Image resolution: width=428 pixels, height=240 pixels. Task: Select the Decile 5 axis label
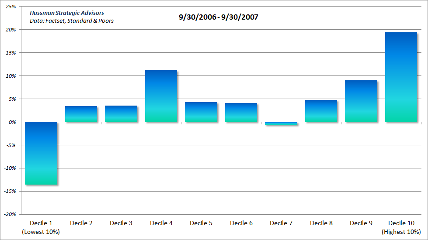(x=201, y=223)
